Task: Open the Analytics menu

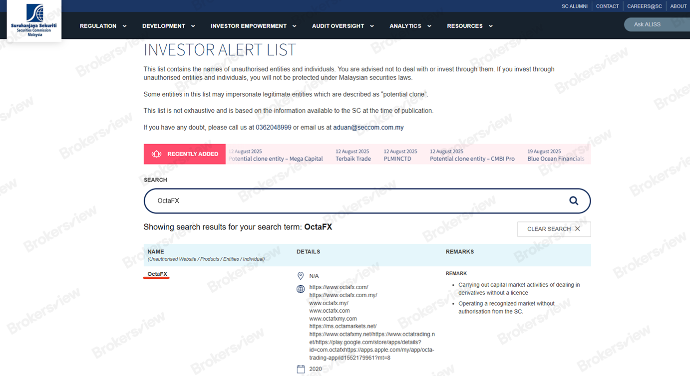Action: [x=405, y=26]
